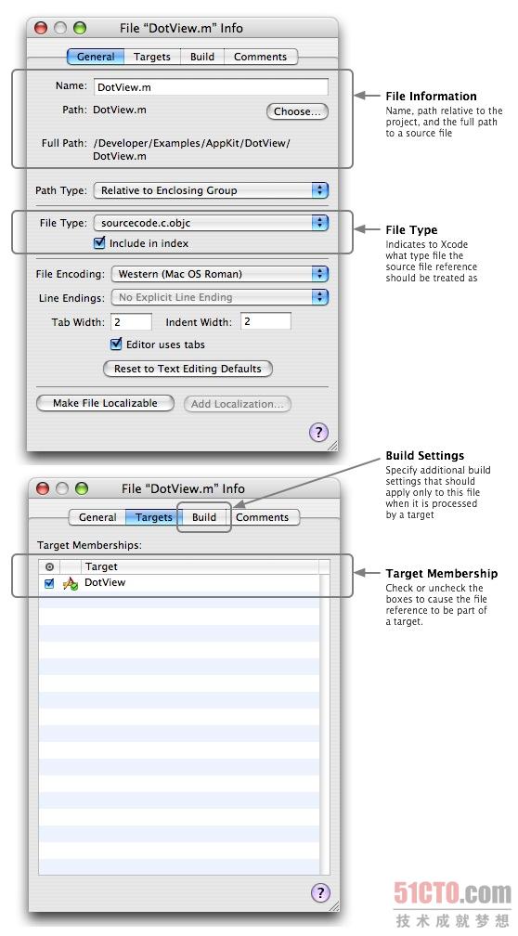Click Add Localization... button
The image size is (518, 936).
pyautogui.click(x=237, y=404)
